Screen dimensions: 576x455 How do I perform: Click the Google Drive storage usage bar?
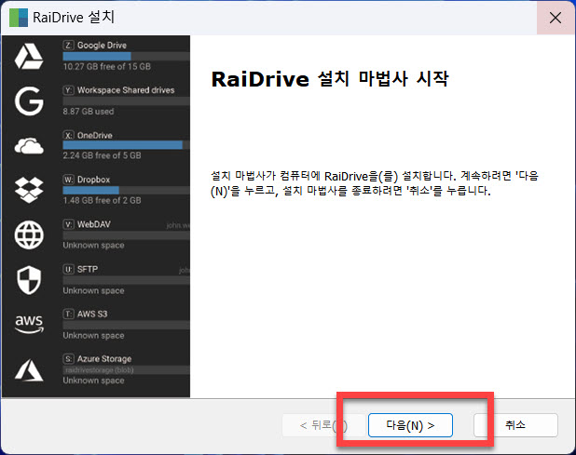tap(127, 56)
